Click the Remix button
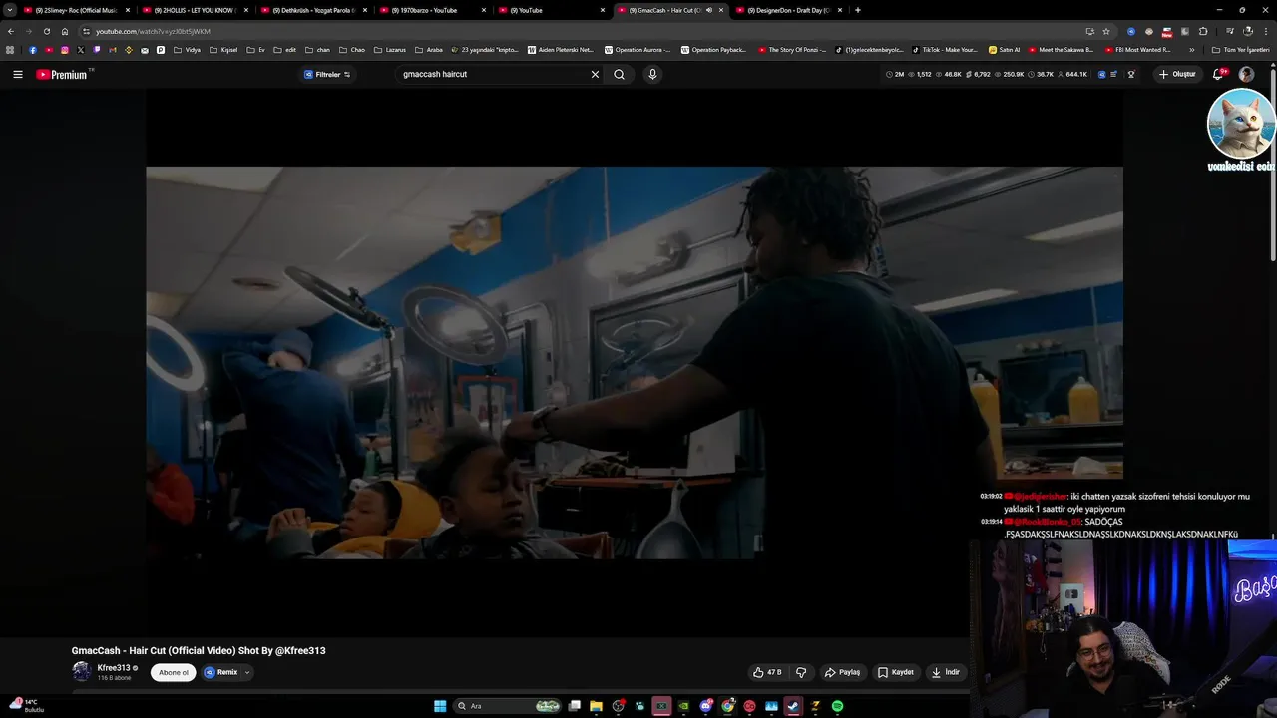This screenshot has width=1277, height=718. click(221, 672)
